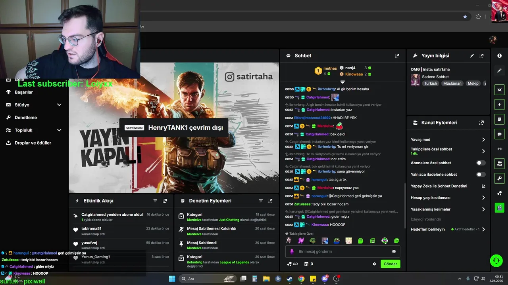Send the message with Gönder button
The height and width of the screenshot is (285, 508).
pos(390,264)
